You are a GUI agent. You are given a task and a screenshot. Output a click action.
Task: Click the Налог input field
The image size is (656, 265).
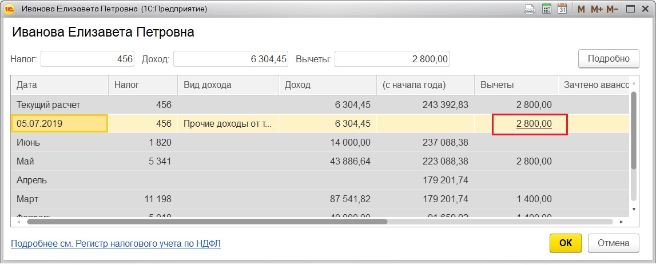(x=87, y=59)
